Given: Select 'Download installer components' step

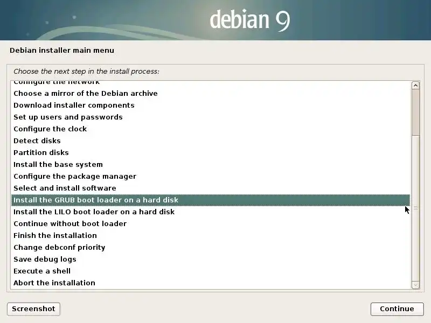Looking at the screenshot, I should 211,105.
